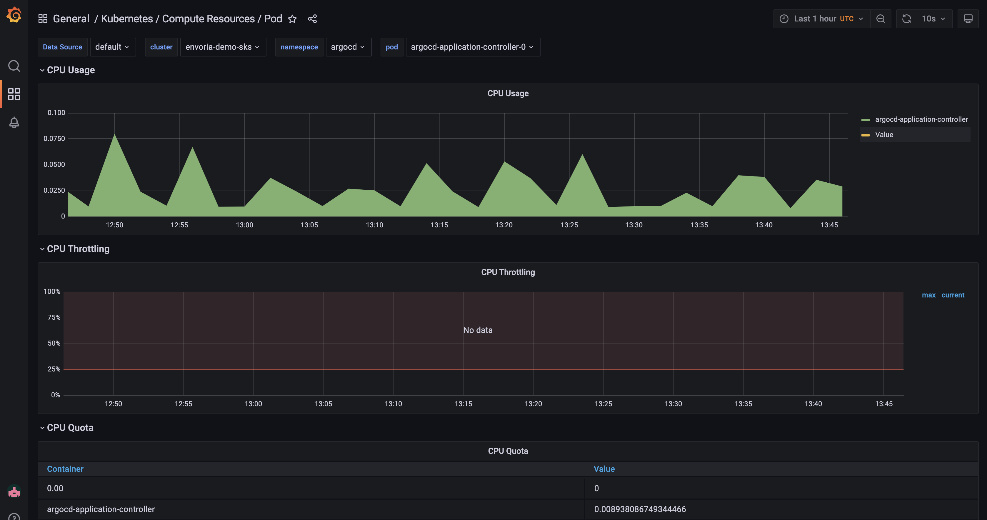Viewport: 987px width, 520px height.
Task: Click General folder breadcrumb link
Action: coord(71,19)
